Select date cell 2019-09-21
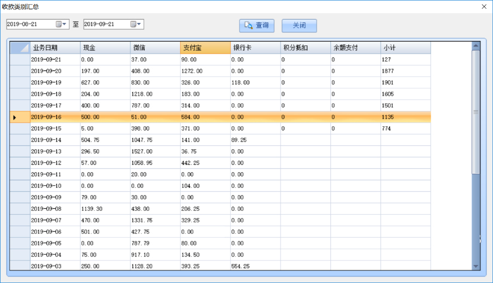The image size is (493, 283). [55, 60]
